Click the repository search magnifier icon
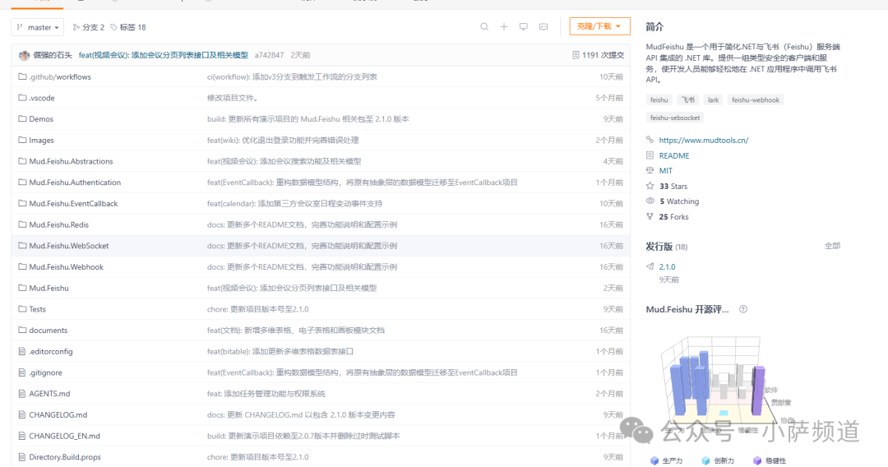888x467 pixels. pyautogui.click(x=484, y=26)
